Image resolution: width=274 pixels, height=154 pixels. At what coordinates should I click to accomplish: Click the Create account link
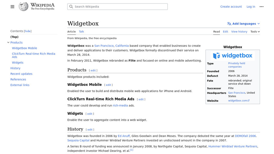(x=231, y=7)
